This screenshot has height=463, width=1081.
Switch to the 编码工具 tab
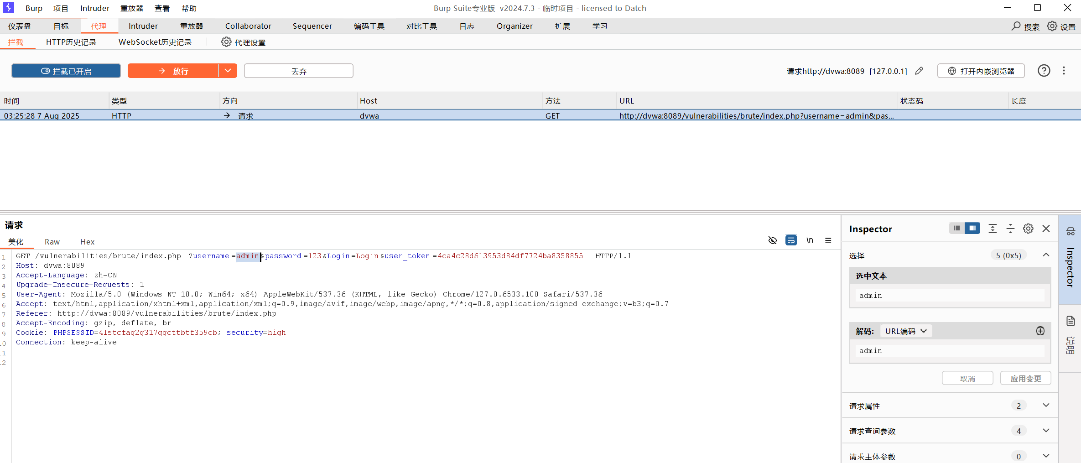(369, 26)
